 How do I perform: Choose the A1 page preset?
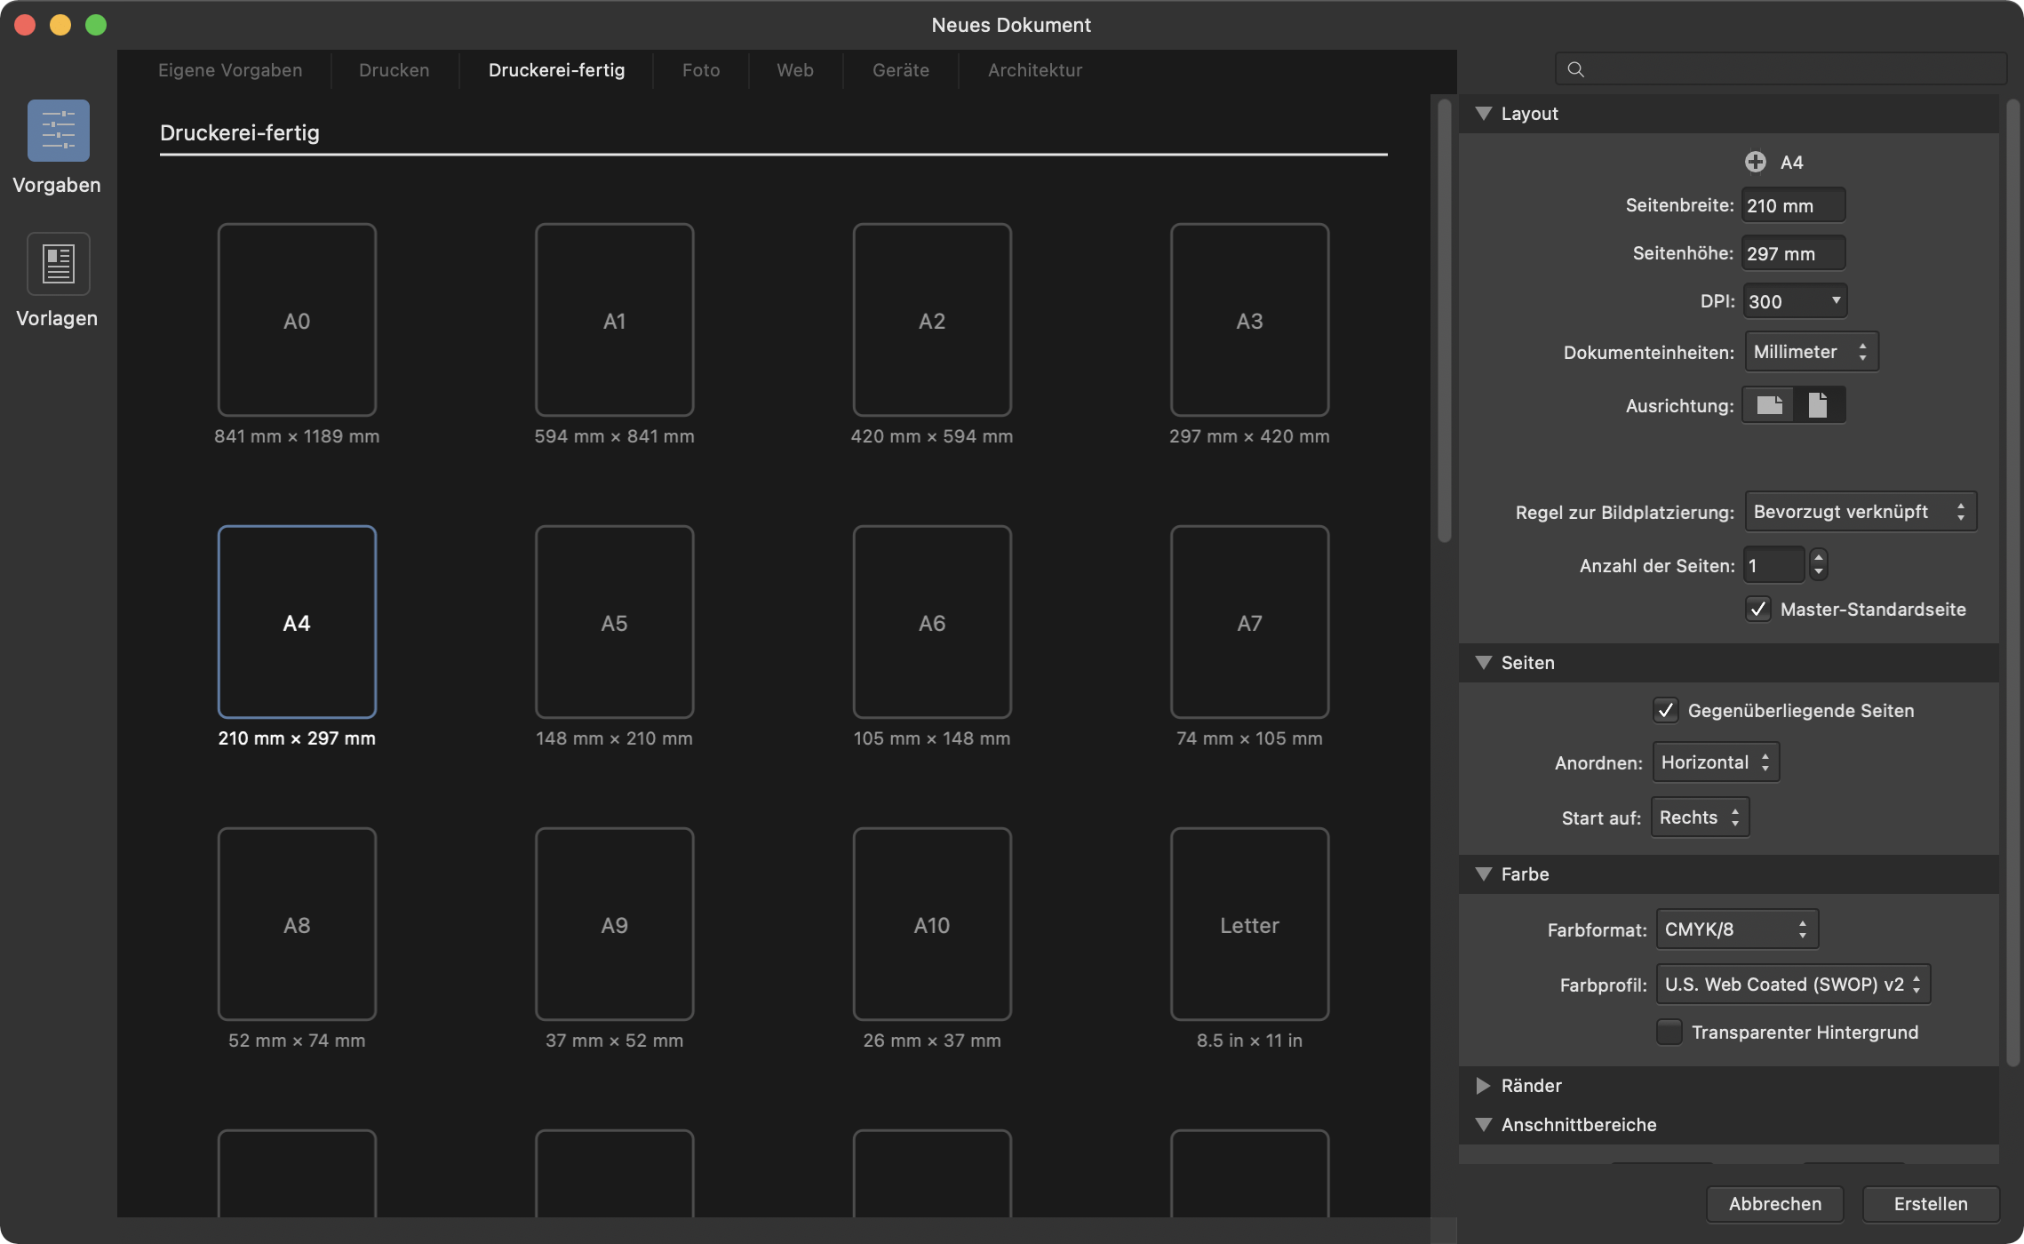pyautogui.click(x=614, y=320)
